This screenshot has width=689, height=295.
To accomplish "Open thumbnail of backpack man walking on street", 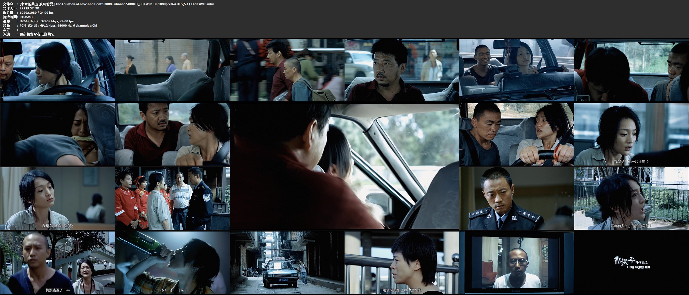I will [287, 70].
